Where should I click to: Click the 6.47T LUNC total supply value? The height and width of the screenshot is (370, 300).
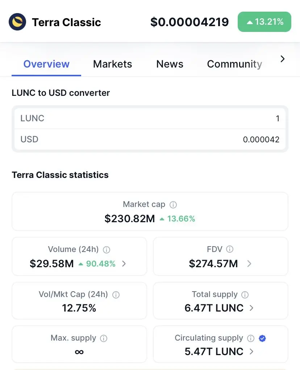(x=214, y=308)
